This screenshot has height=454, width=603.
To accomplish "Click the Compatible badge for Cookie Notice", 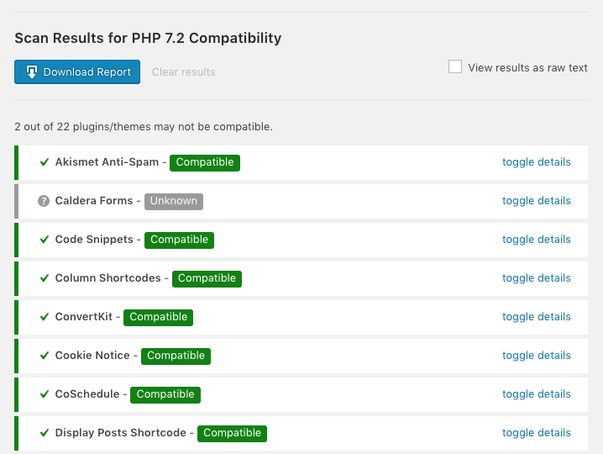I will (x=176, y=356).
